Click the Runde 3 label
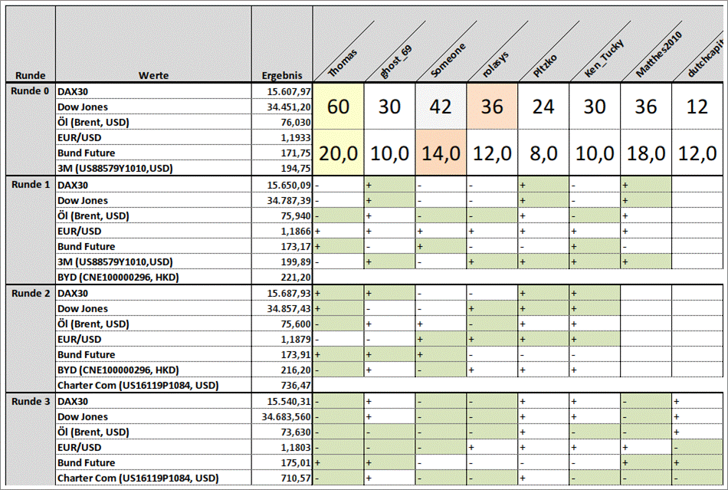Image resolution: width=728 pixels, height=490 pixels. (x=30, y=401)
